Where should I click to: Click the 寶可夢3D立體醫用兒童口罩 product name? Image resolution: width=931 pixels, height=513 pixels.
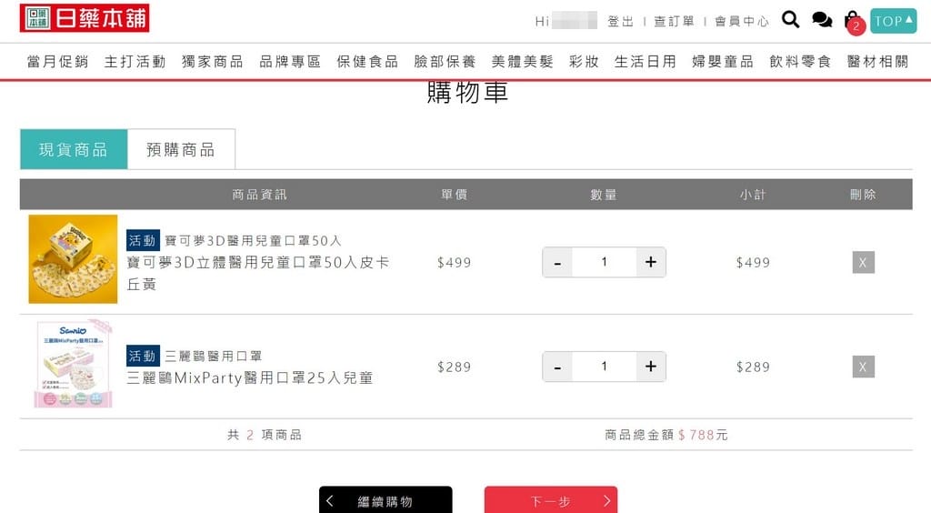(257, 273)
